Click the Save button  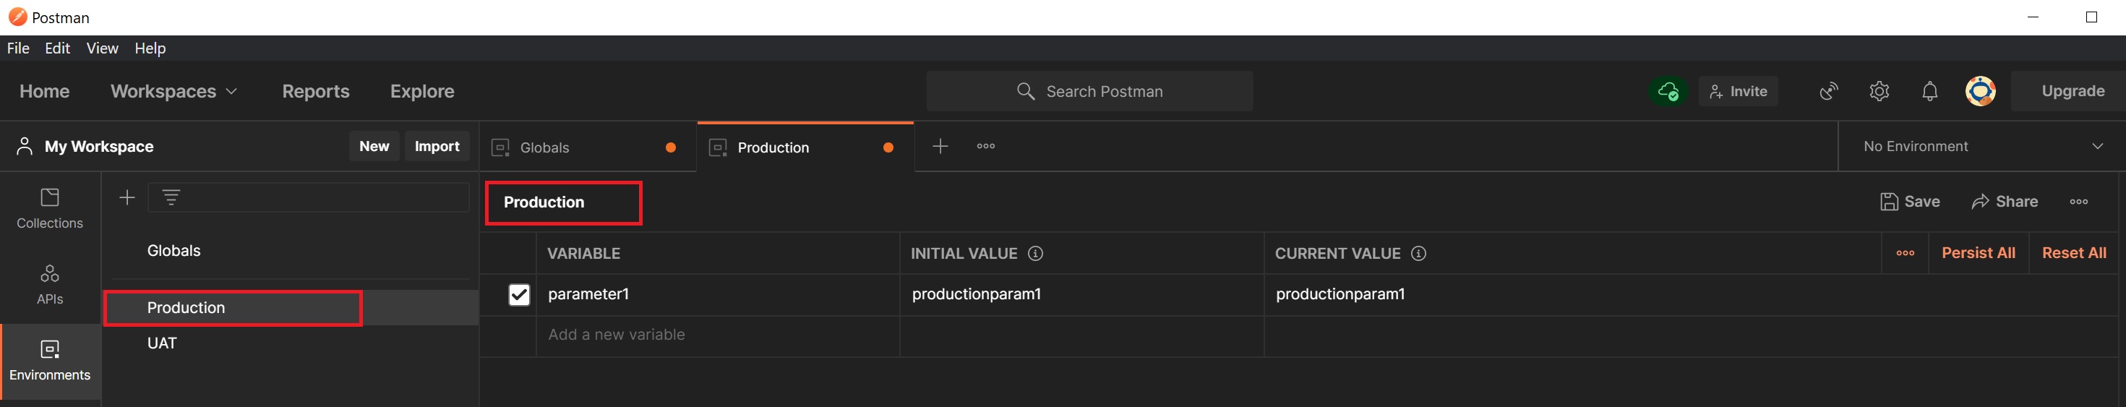pyautogui.click(x=1910, y=202)
